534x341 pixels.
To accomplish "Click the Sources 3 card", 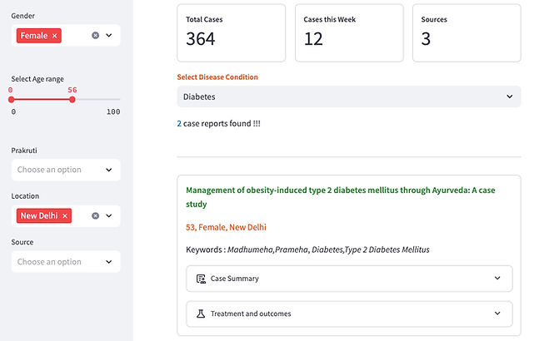I will [x=467, y=33].
